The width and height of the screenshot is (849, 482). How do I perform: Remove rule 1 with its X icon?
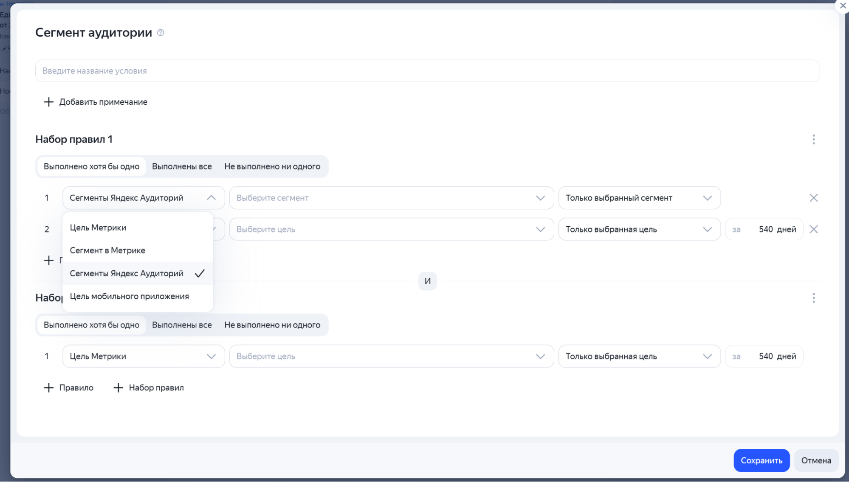tap(813, 198)
